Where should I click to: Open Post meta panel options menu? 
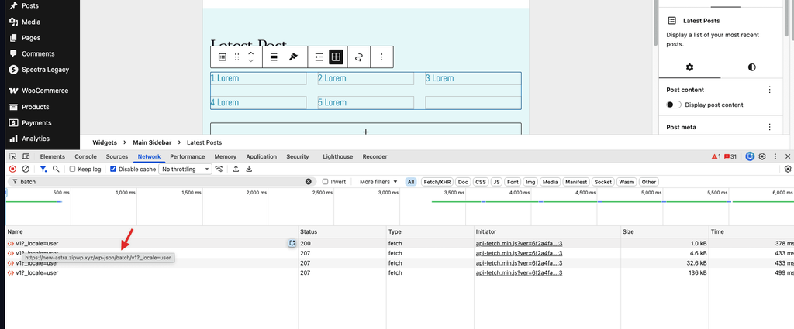pyautogui.click(x=770, y=127)
